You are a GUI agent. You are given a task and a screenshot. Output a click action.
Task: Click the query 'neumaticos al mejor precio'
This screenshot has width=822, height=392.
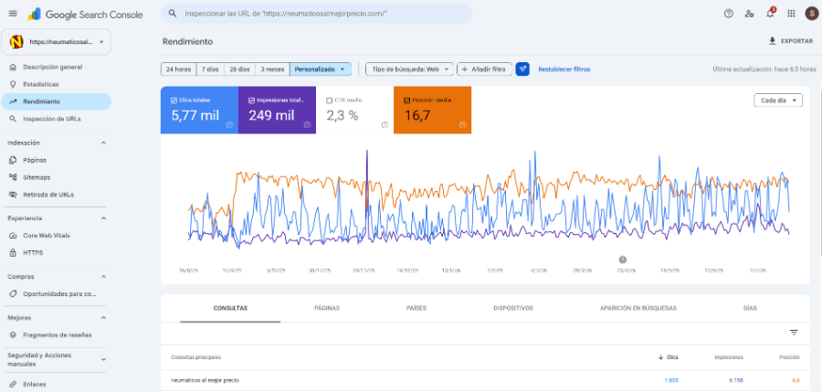click(205, 380)
